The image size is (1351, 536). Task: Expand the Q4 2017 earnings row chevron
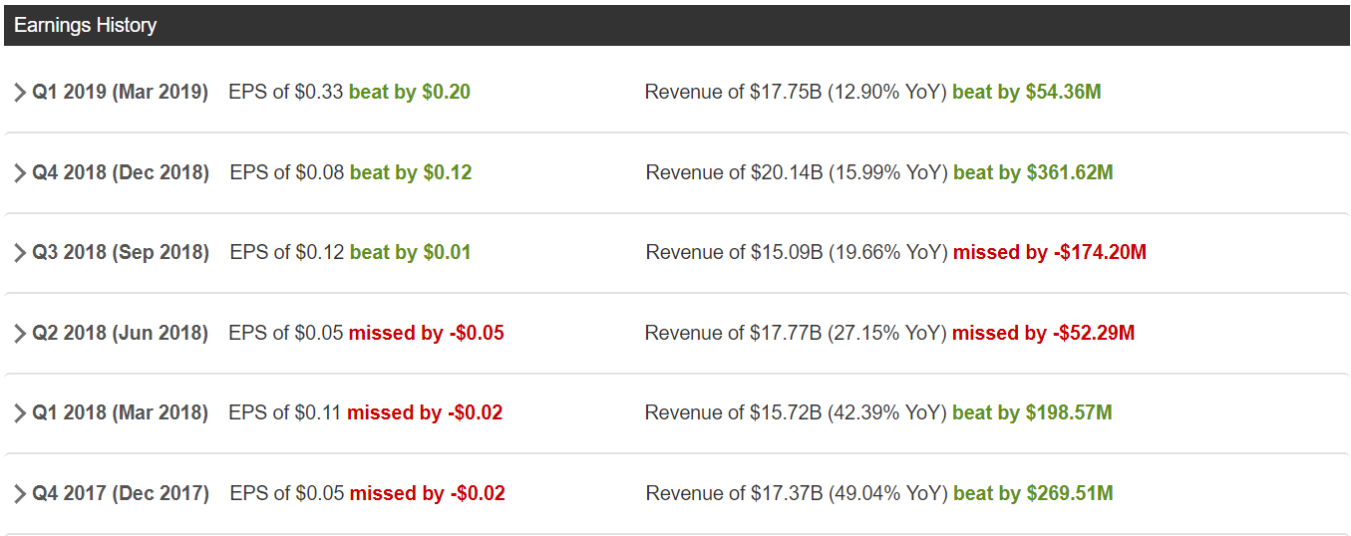click(x=20, y=494)
